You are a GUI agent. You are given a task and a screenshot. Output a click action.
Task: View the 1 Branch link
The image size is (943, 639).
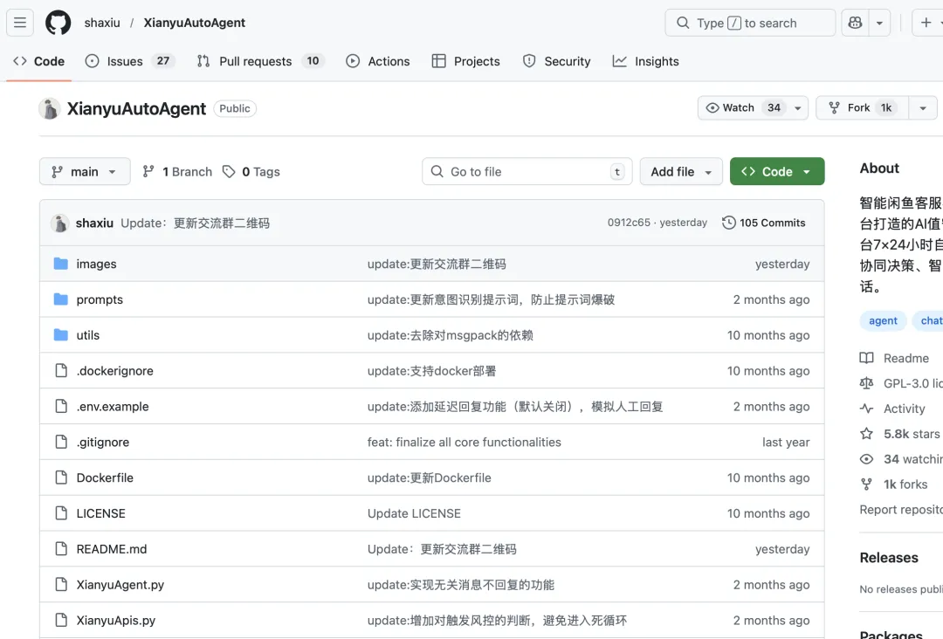(x=177, y=172)
